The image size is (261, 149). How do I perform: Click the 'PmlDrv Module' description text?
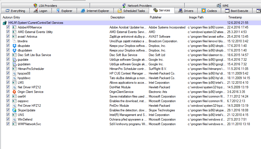pos(119,106)
